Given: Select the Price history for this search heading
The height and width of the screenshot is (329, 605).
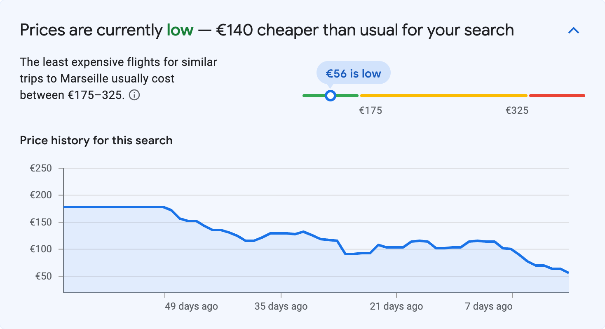Looking at the screenshot, I should tap(96, 140).
